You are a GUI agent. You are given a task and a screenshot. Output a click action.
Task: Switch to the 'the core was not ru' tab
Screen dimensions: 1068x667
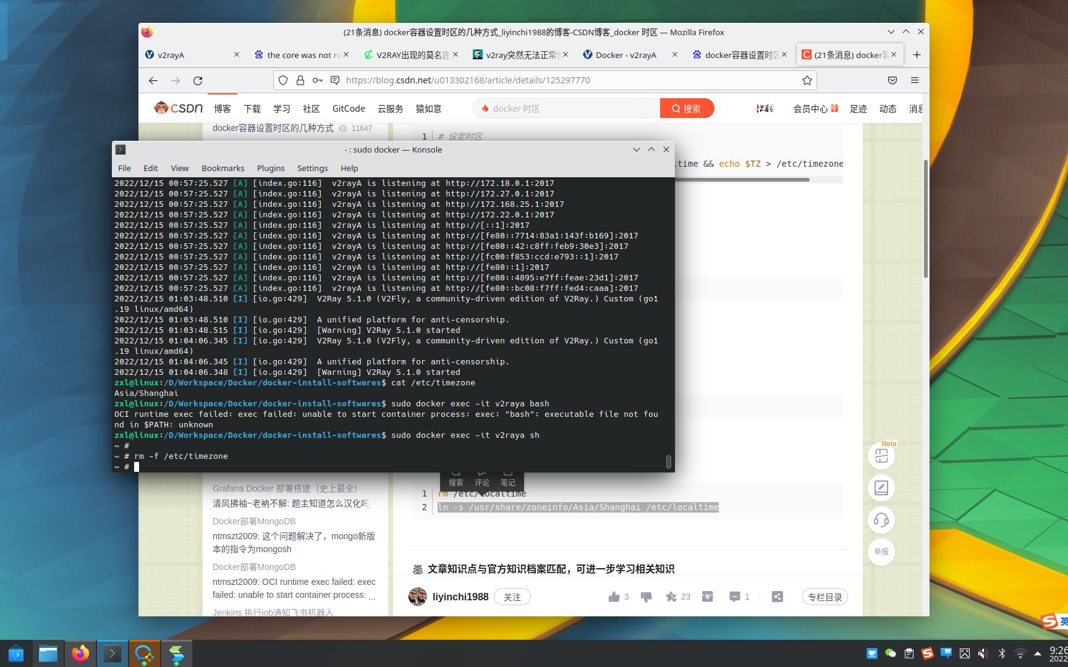click(302, 55)
